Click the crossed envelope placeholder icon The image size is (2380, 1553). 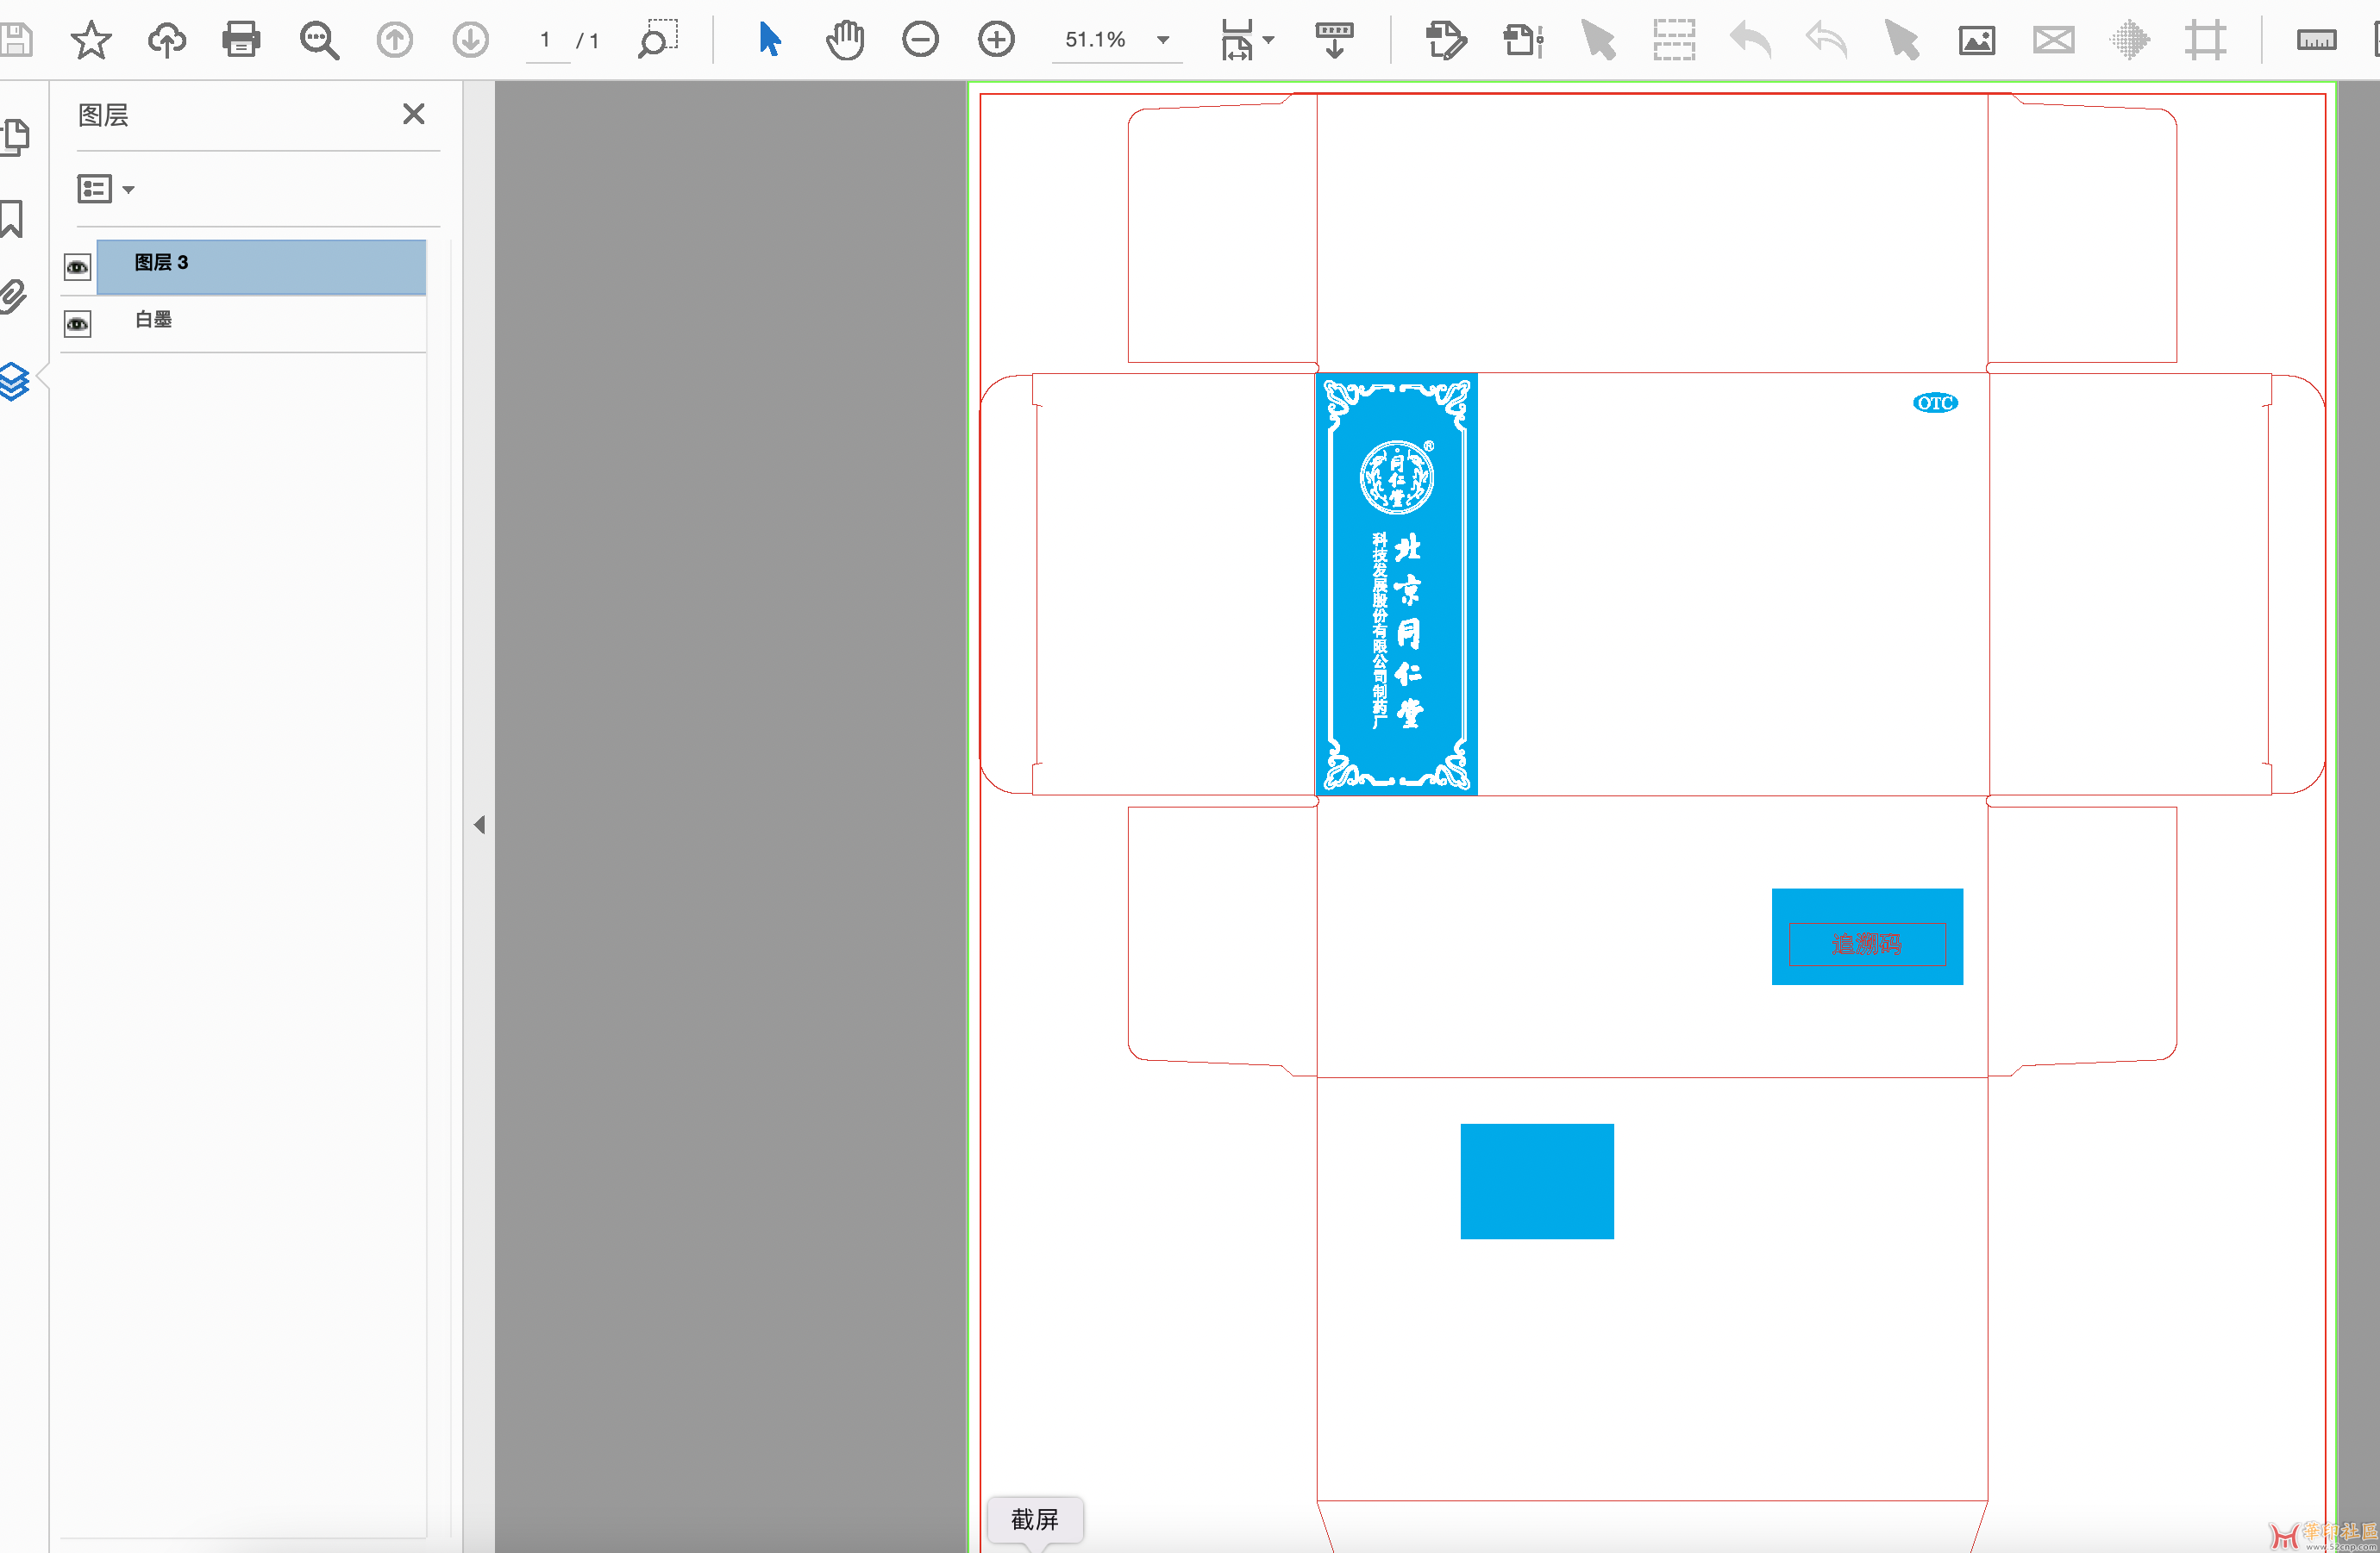point(2053,40)
